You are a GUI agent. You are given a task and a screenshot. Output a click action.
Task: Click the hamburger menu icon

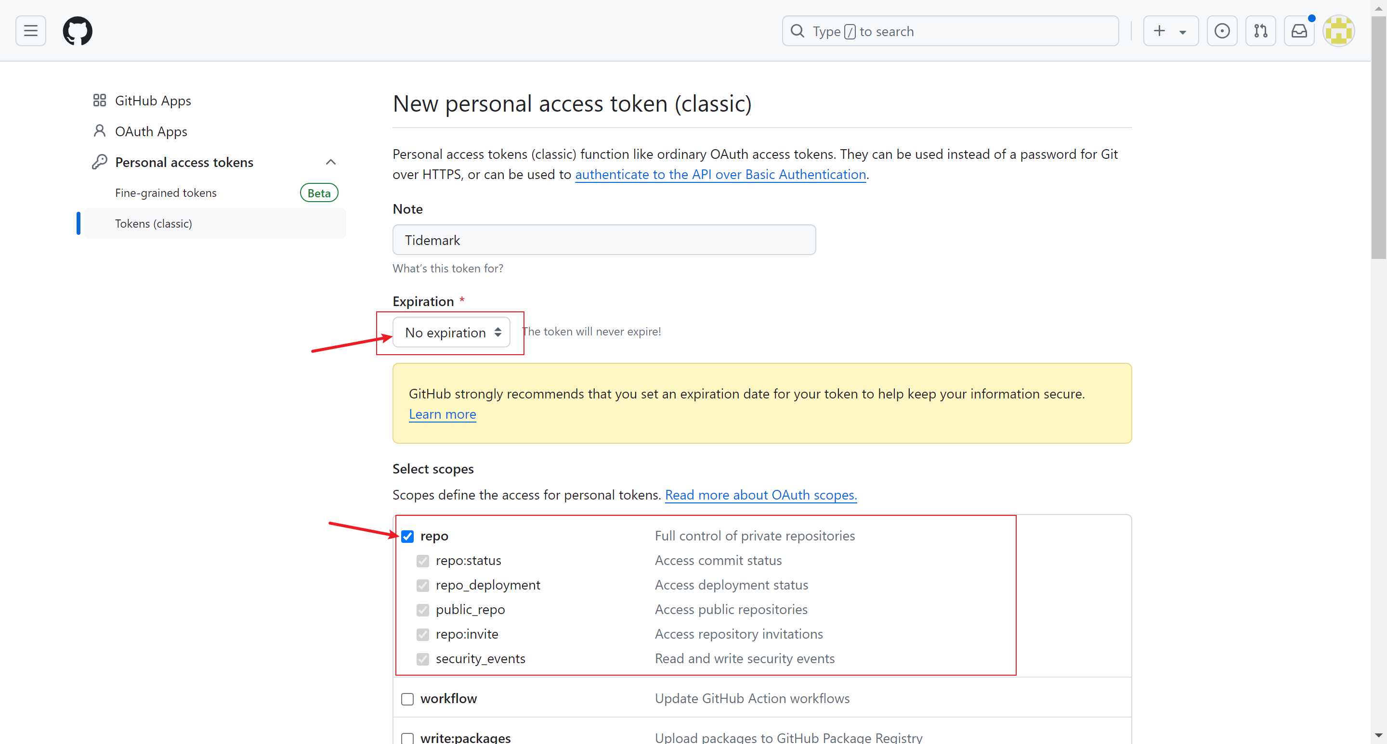click(x=30, y=30)
